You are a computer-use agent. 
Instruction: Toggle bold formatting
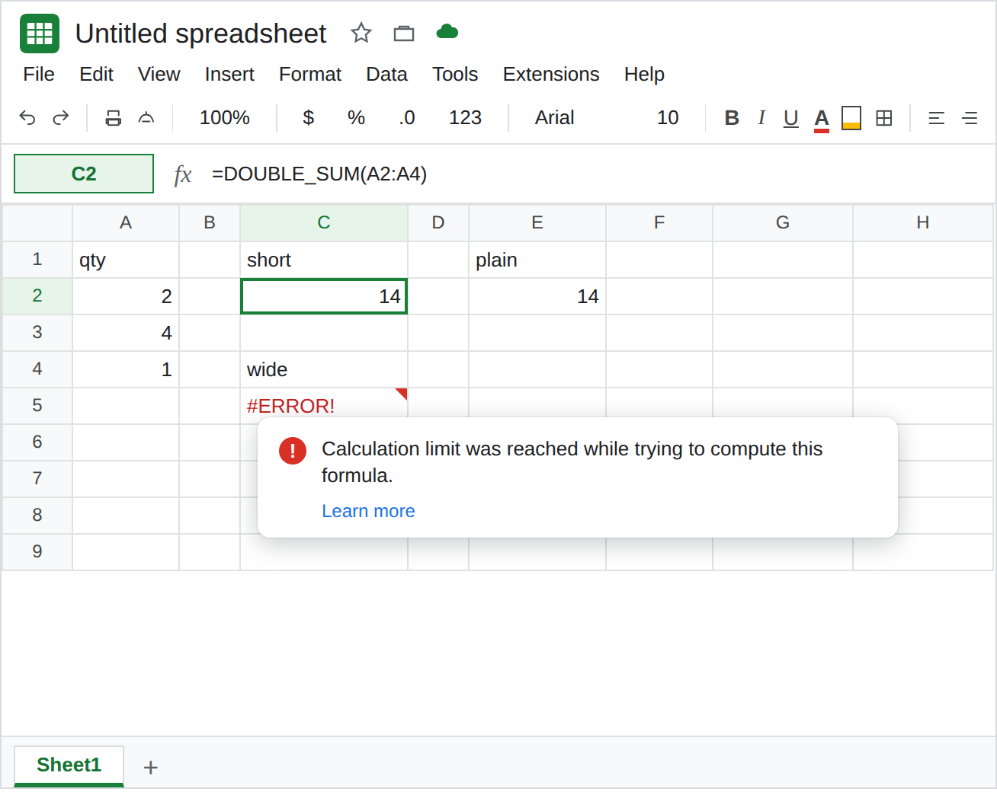pyautogui.click(x=732, y=118)
